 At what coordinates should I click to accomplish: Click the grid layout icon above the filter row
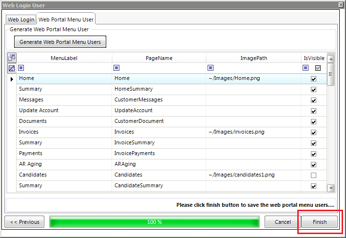(12, 58)
